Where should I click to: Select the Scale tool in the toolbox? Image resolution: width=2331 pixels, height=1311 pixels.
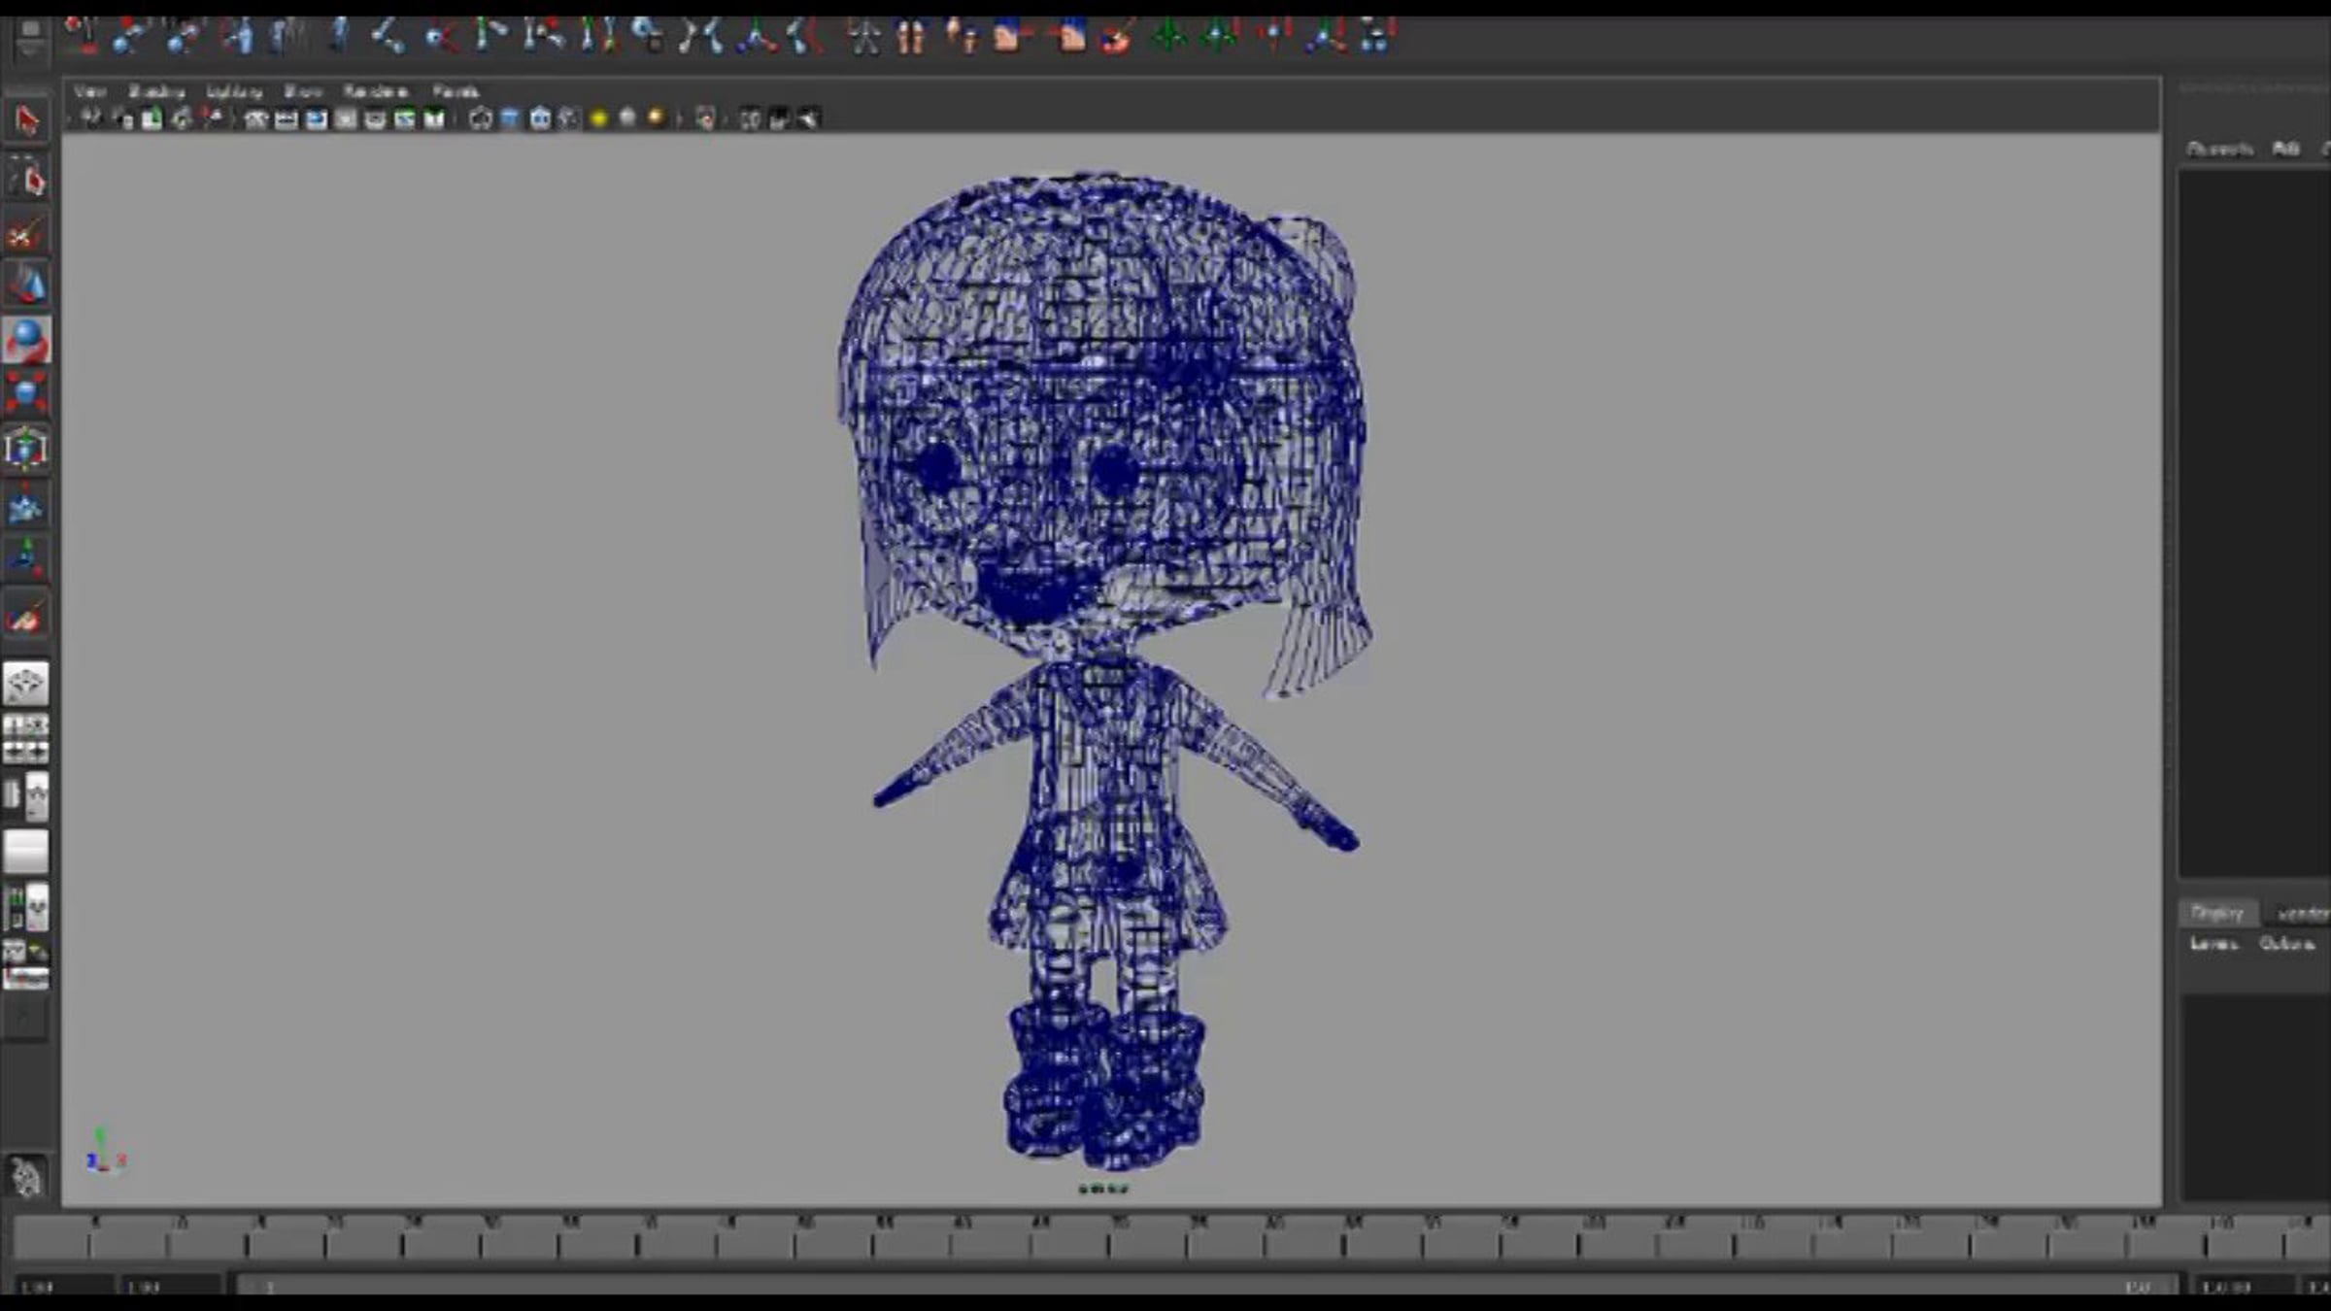coord(26,392)
